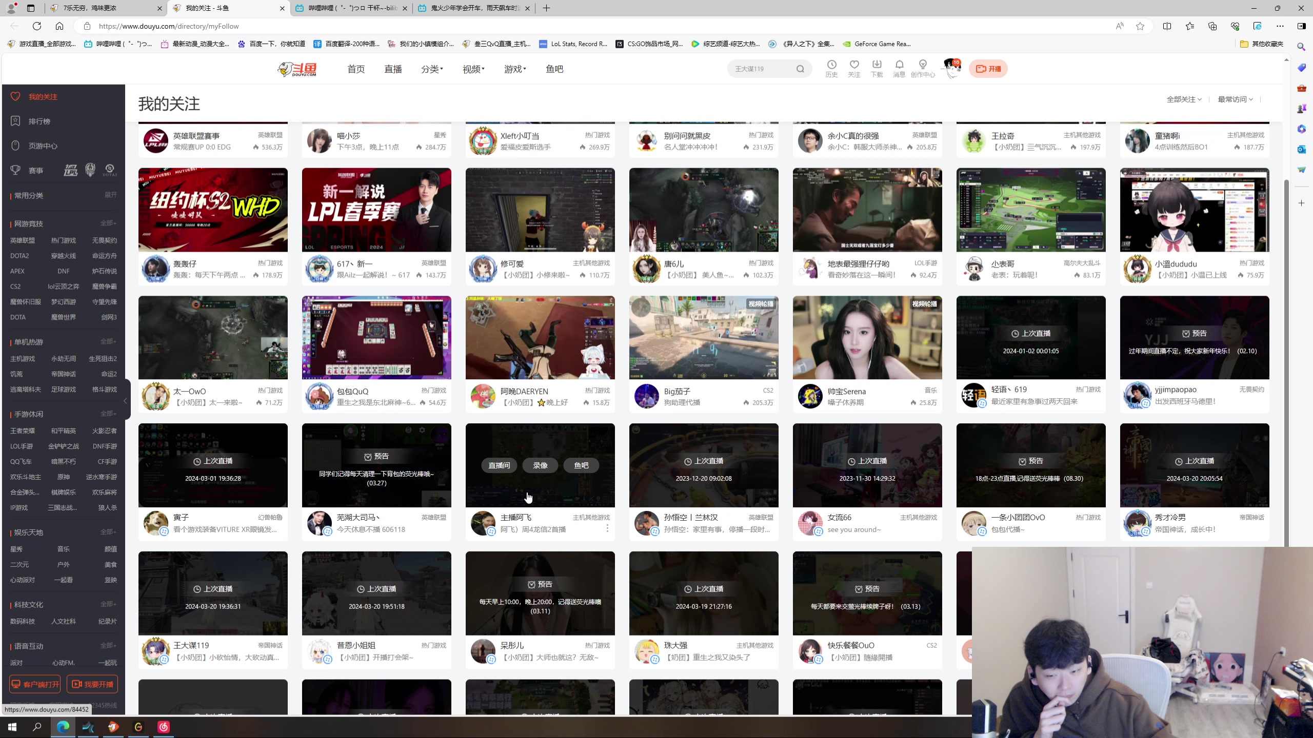
Task: Open 排行榜 ranking in sidebar
Action: (x=39, y=121)
